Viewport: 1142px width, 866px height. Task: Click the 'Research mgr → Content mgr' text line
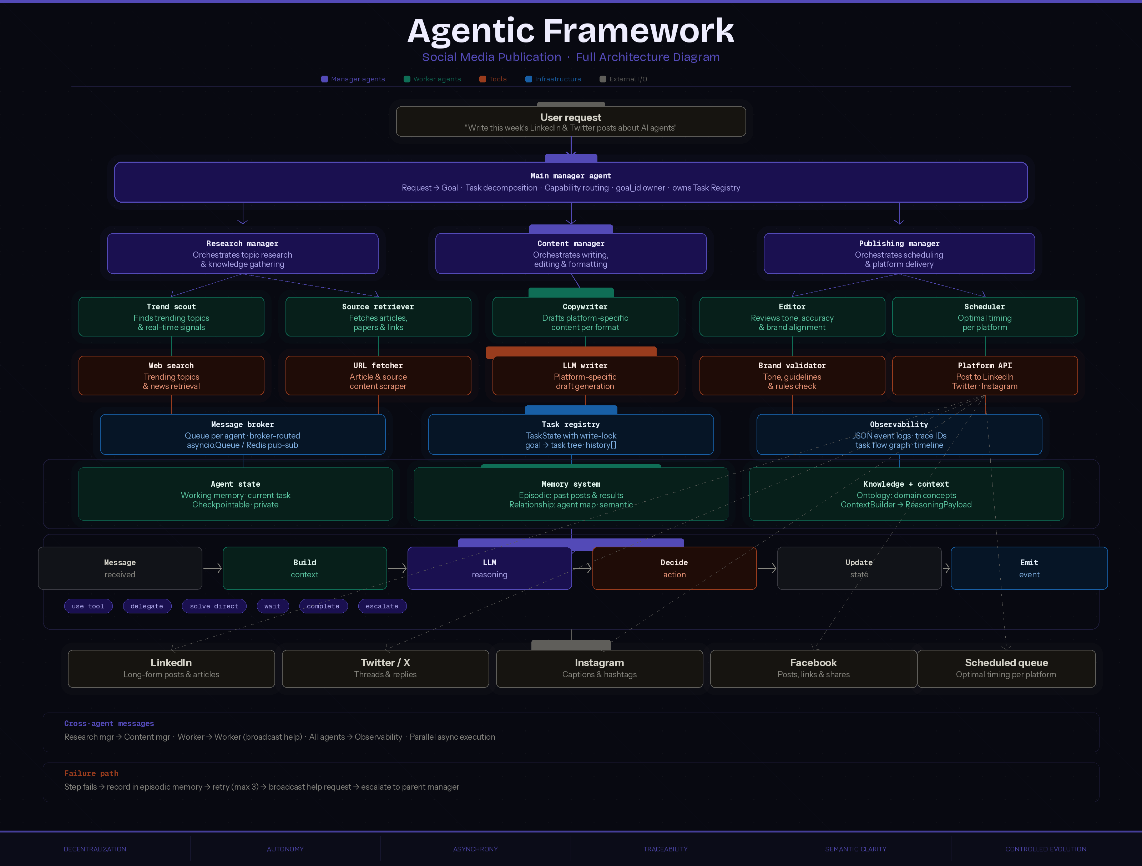280,737
